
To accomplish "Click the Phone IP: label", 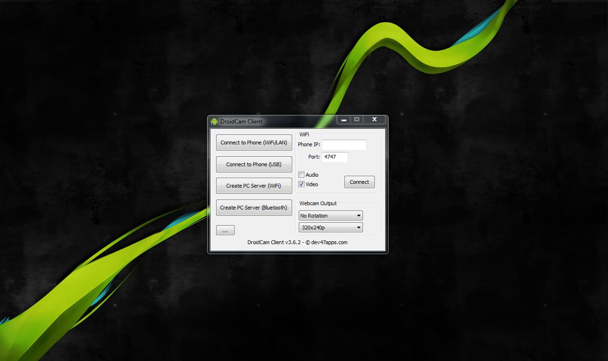I will click(309, 144).
